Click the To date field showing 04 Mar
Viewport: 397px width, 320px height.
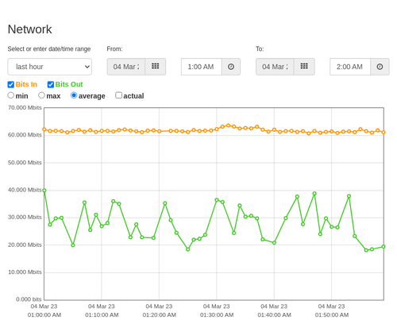click(x=275, y=67)
